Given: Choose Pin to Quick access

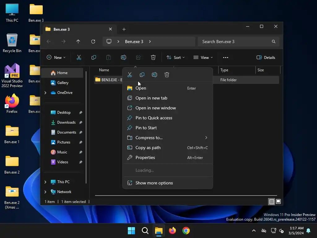Looking at the screenshot, I should [x=167, y=118].
